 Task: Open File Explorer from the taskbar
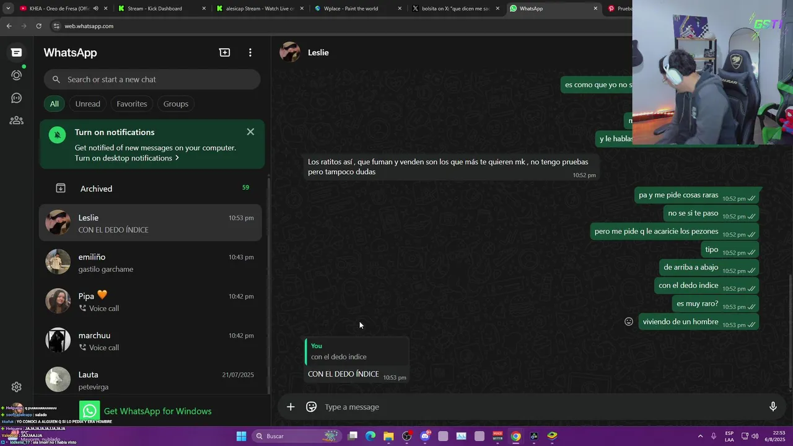pyautogui.click(x=388, y=436)
